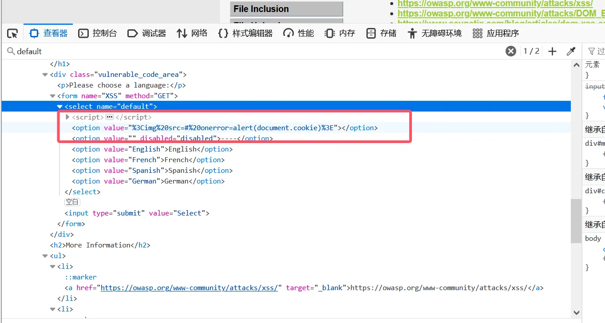Open the 查看器 inspector tab
Viewport: 605px width, 323px height.
48,33
